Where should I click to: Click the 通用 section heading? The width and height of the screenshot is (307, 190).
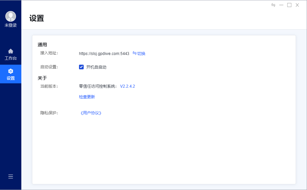42,45
